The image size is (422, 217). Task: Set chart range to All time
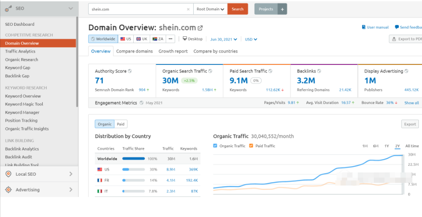[412, 146]
